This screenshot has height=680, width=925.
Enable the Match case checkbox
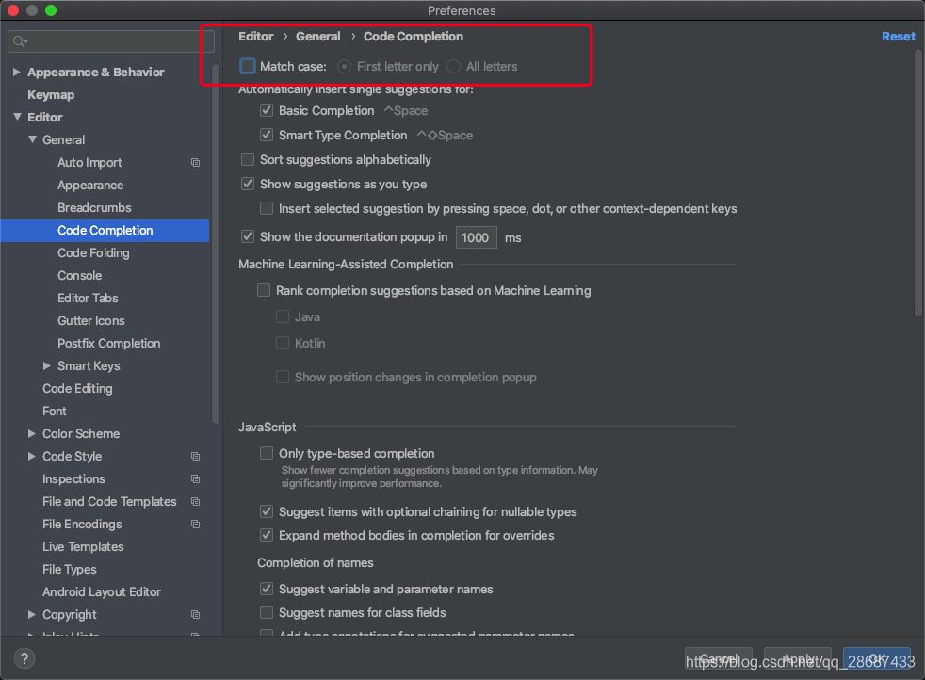coord(248,67)
